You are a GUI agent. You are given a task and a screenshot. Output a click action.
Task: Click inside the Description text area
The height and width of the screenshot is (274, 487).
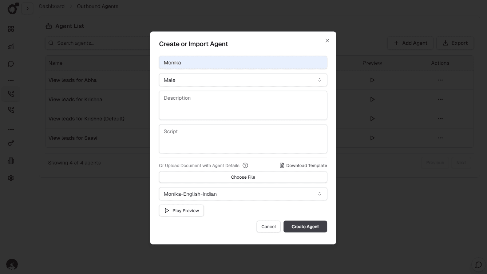pos(243,106)
